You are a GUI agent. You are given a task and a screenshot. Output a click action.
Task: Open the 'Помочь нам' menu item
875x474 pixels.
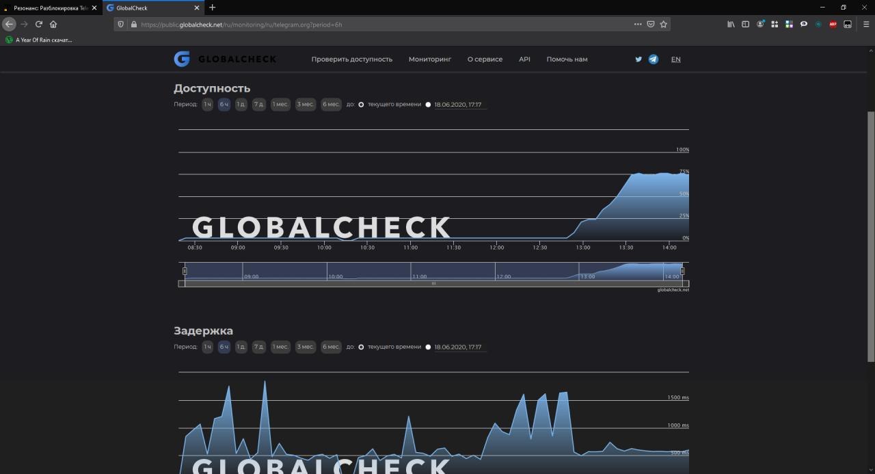[567, 60]
